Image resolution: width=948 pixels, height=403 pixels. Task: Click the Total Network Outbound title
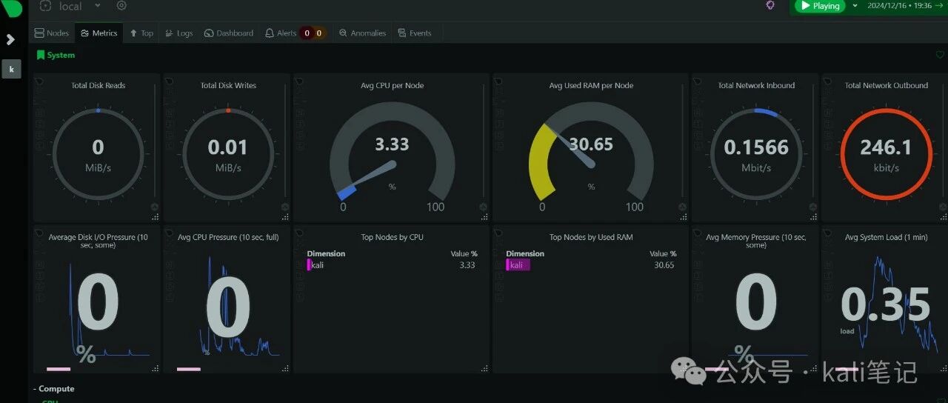[x=886, y=86]
